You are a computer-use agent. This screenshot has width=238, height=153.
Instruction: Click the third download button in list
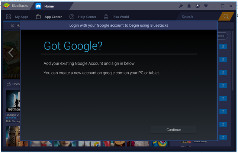[223, 72]
